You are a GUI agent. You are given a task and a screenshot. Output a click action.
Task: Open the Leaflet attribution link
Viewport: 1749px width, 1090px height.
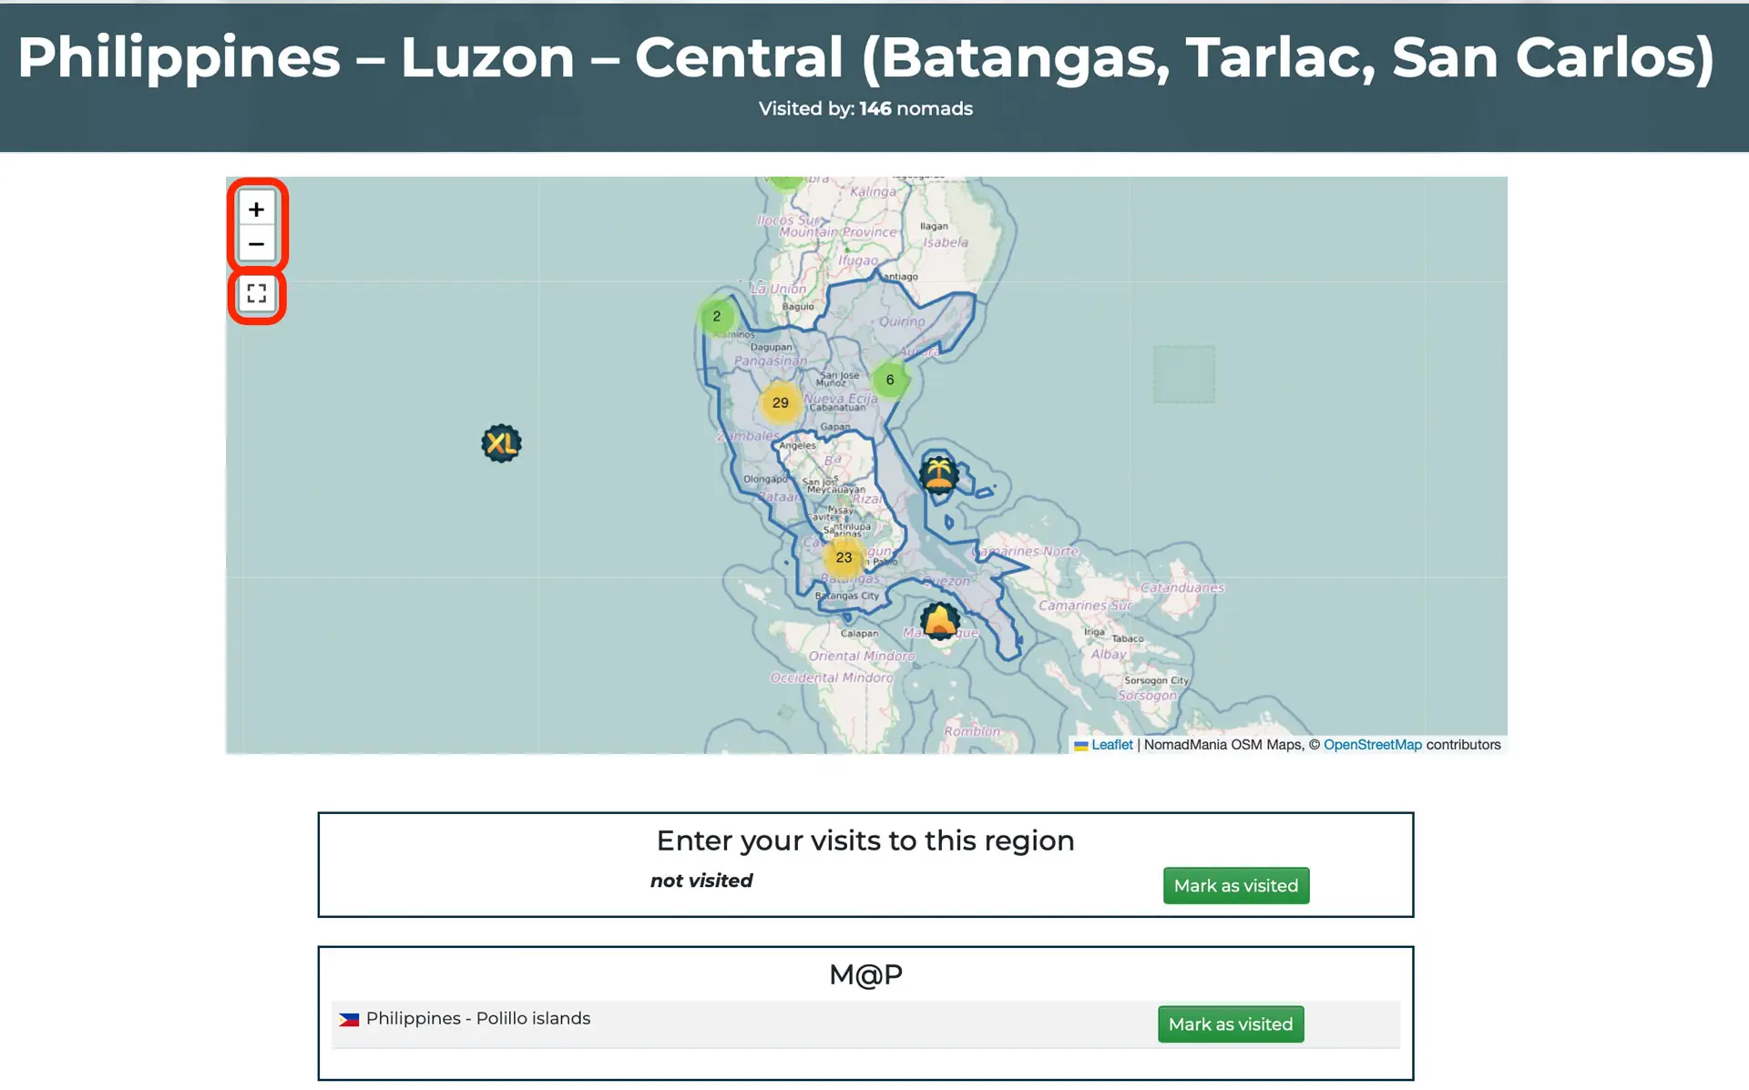coord(1111,745)
